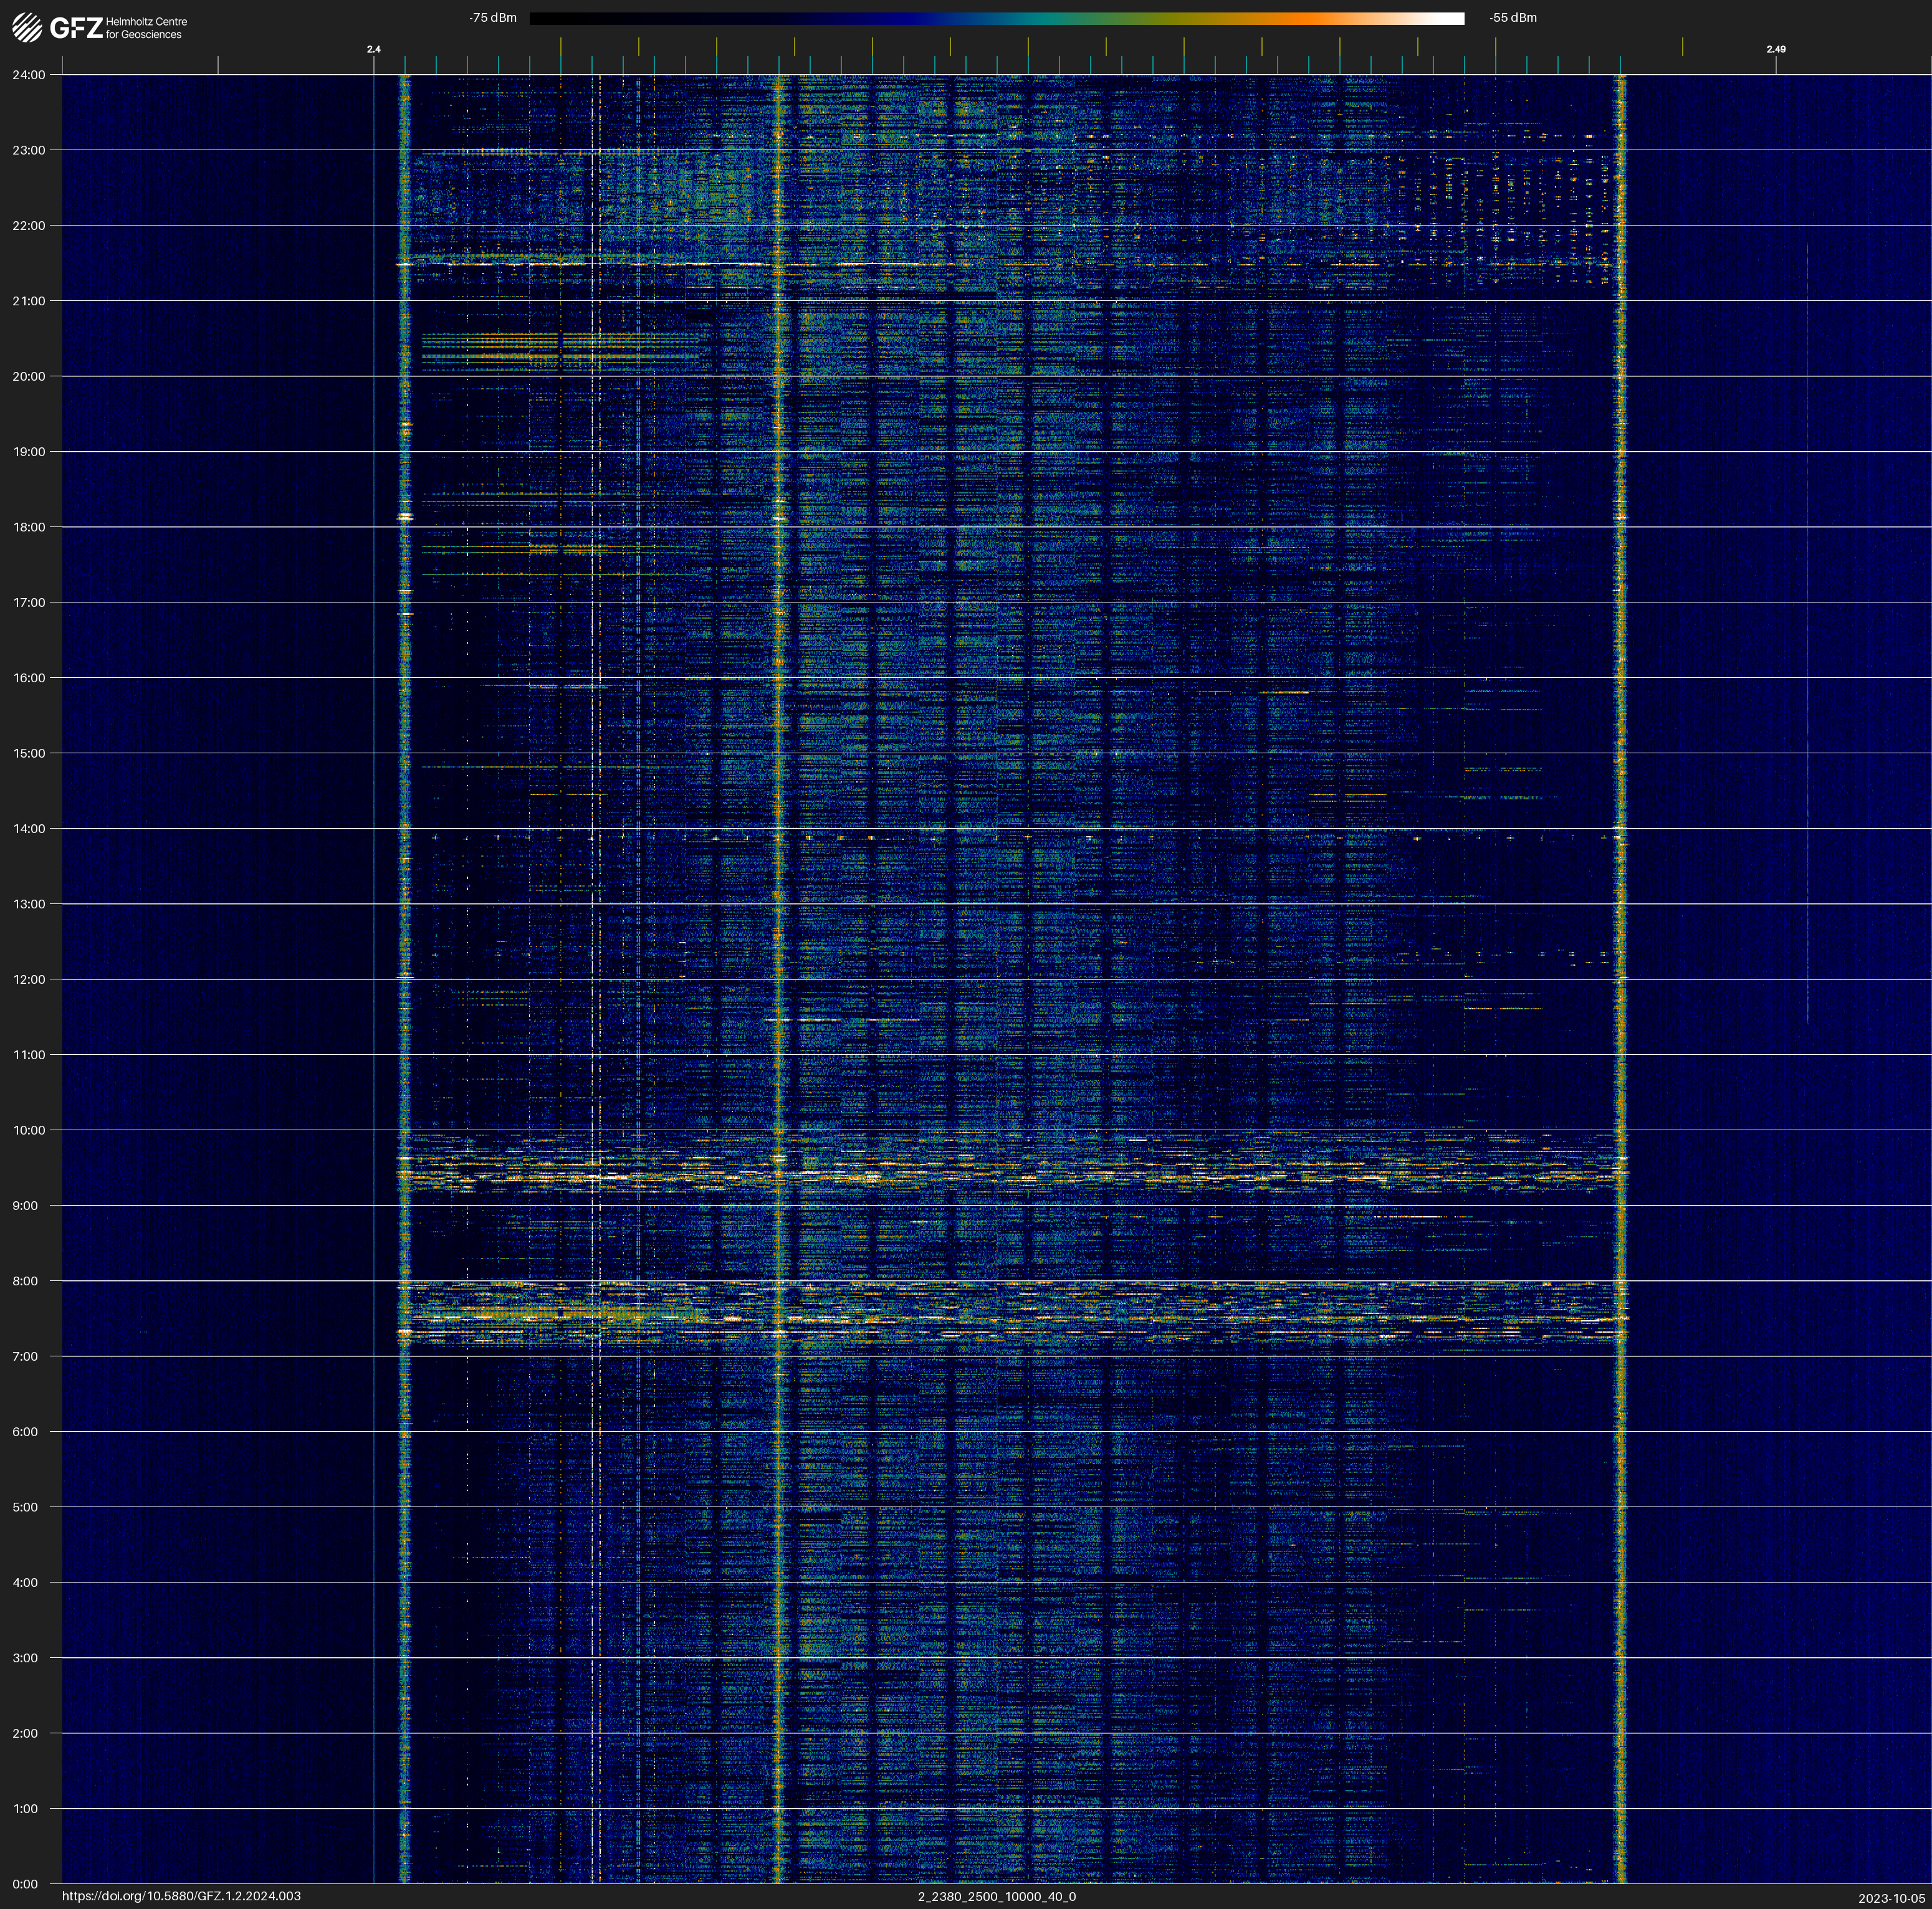Click the 12:00 time axis label
Screen dimensions: 1932x1909
point(29,979)
